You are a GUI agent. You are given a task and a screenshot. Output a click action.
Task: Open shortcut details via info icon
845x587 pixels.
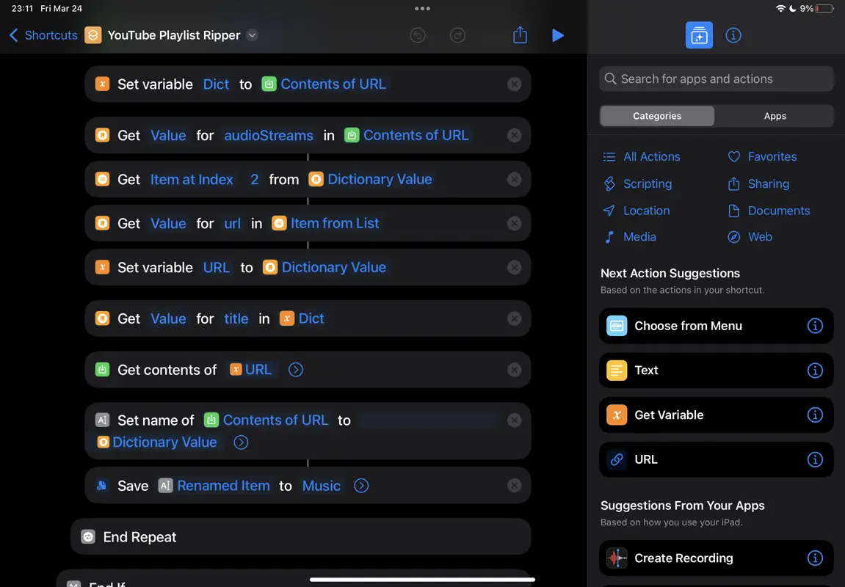pos(733,34)
